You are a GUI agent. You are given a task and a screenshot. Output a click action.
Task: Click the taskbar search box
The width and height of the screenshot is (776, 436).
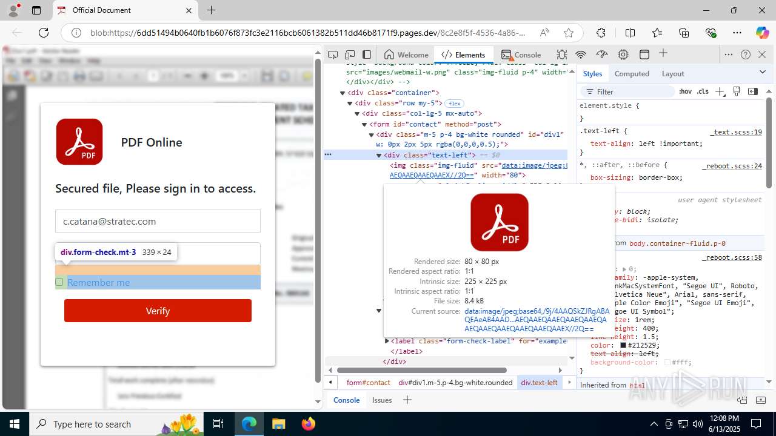click(115, 424)
